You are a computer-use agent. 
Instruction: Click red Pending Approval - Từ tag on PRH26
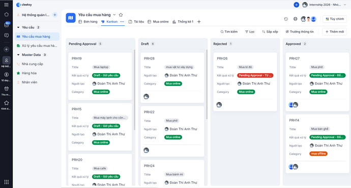click(255, 75)
